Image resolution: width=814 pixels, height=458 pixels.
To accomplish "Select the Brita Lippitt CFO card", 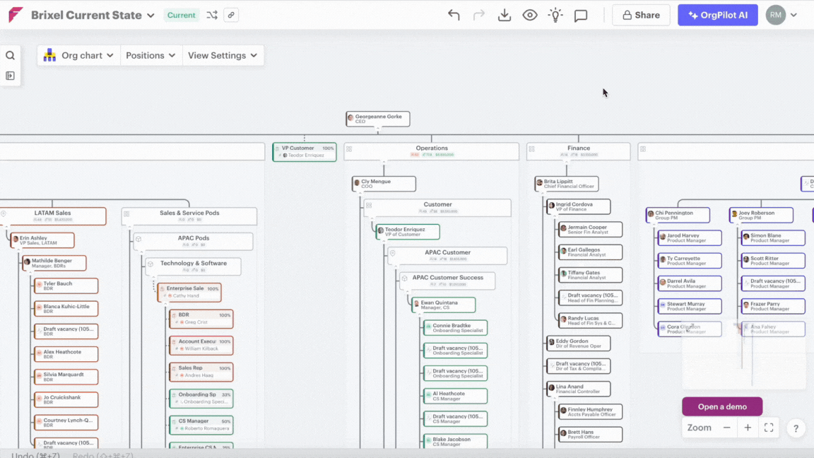I will point(567,184).
